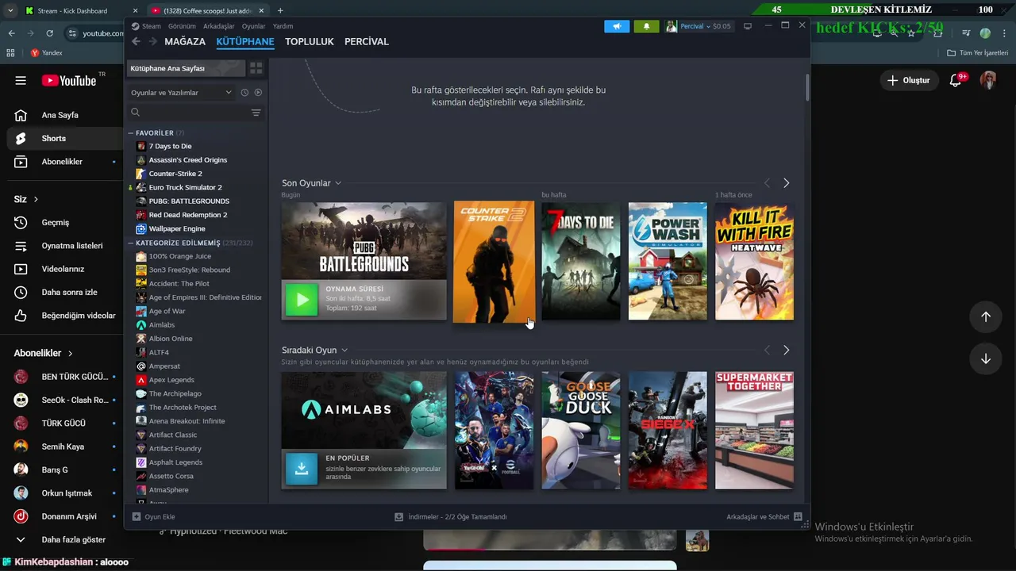
Task: Open Oyunlar menu in Steam
Action: coord(254,26)
